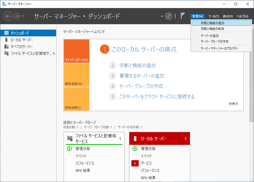Minimize the Server Manager window

(x=224, y=4)
